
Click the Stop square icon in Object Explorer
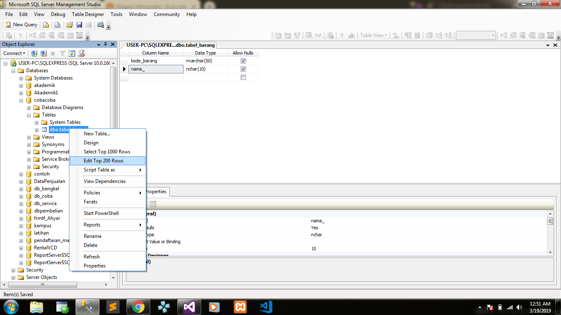tap(53, 53)
